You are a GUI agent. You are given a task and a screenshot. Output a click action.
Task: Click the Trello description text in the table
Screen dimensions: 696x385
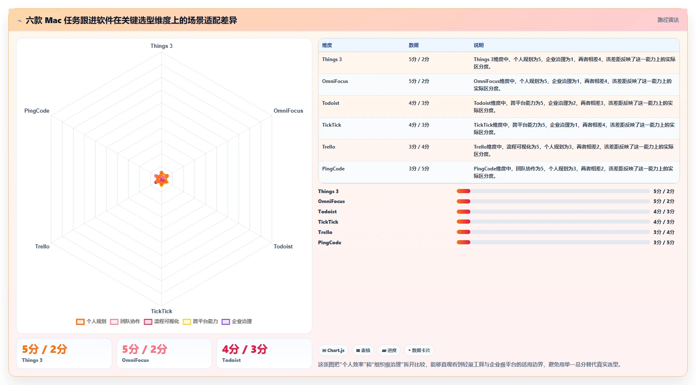573,151
